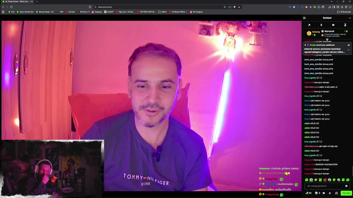Open the browser hamburger main menu
The height and width of the screenshot is (198, 353).
click(350, 7)
